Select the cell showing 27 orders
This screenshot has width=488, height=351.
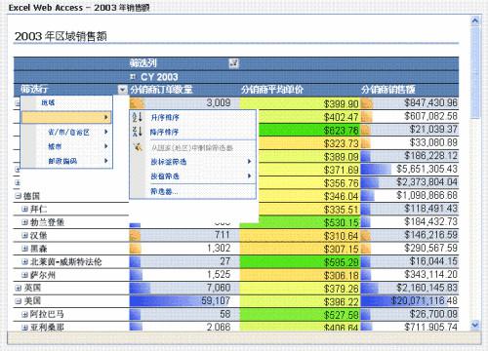pos(184,261)
